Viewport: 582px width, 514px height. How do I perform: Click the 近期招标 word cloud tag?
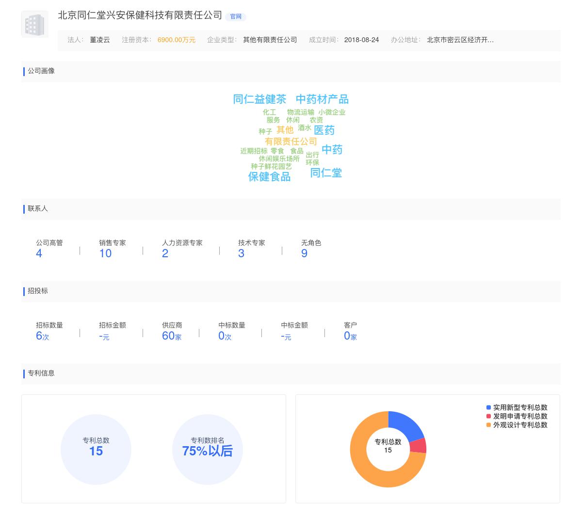tap(254, 151)
